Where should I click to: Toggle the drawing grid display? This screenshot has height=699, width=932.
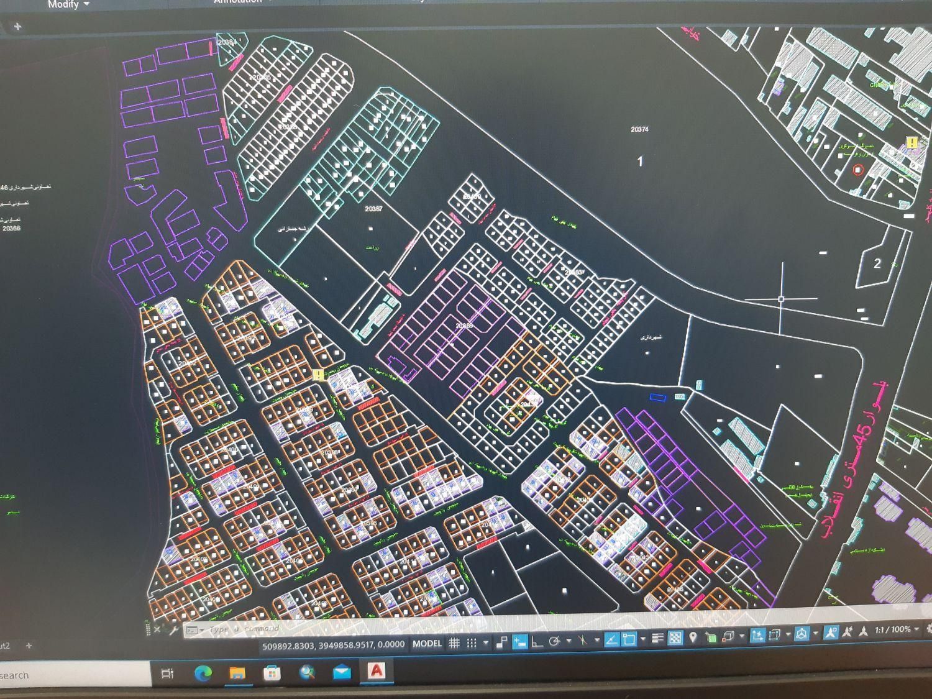pos(454,643)
